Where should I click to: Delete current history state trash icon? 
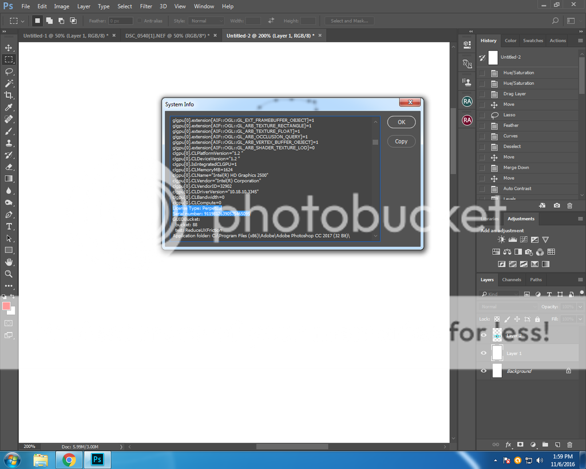pos(569,206)
